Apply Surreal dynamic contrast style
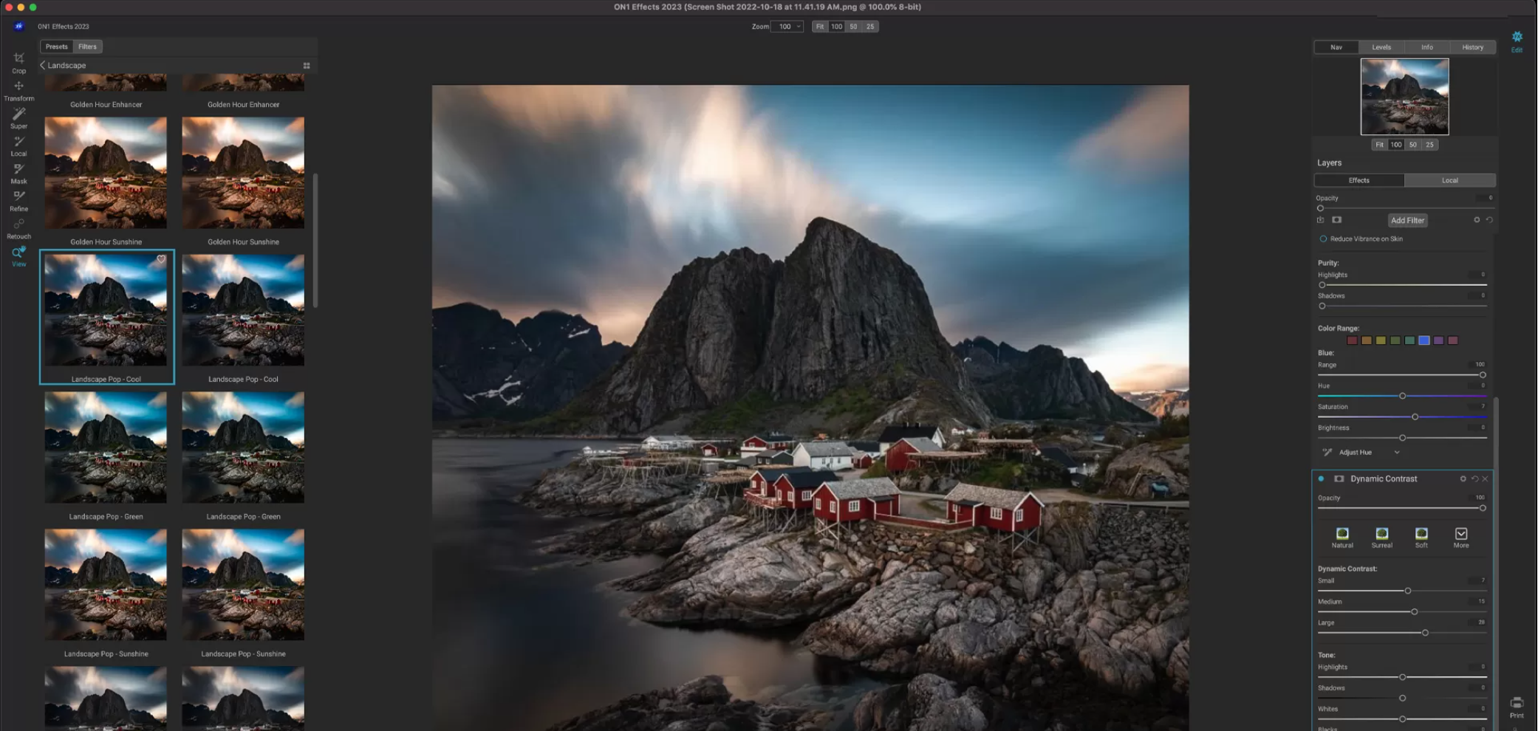Image resolution: width=1538 pixels, height=731 pixels. (x=1381, y=538)
